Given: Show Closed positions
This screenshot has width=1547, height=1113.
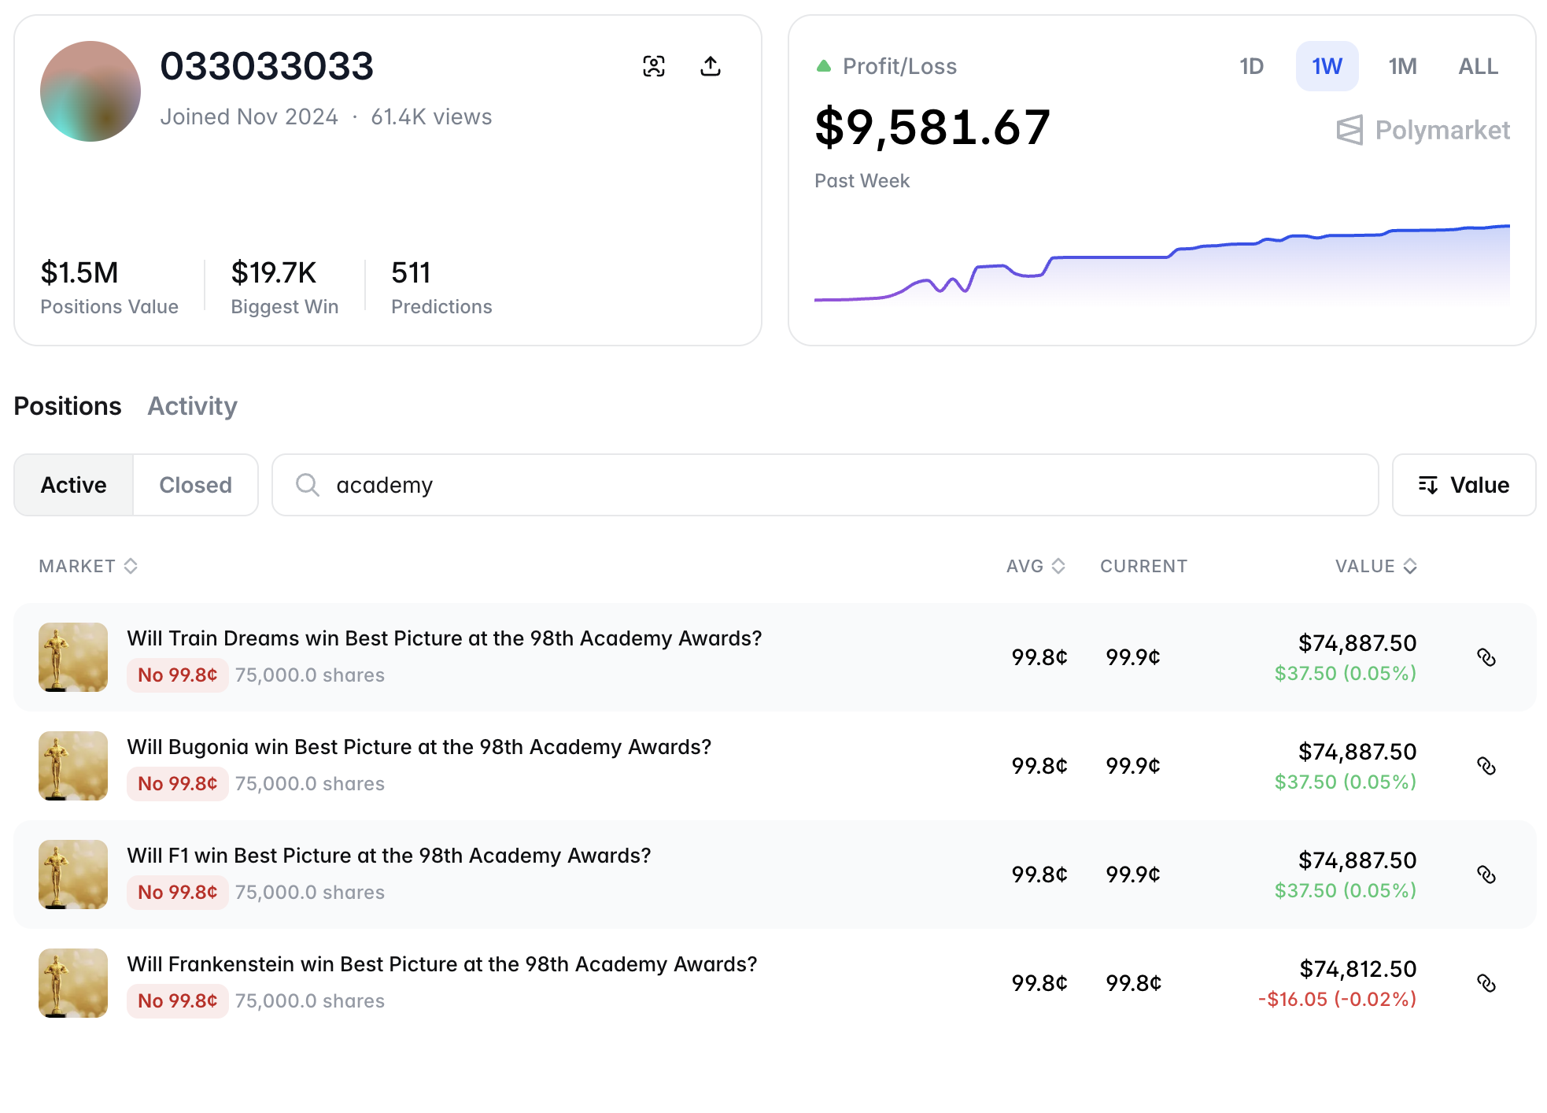Looking at the screenshot, I should [x=195, y=485].
